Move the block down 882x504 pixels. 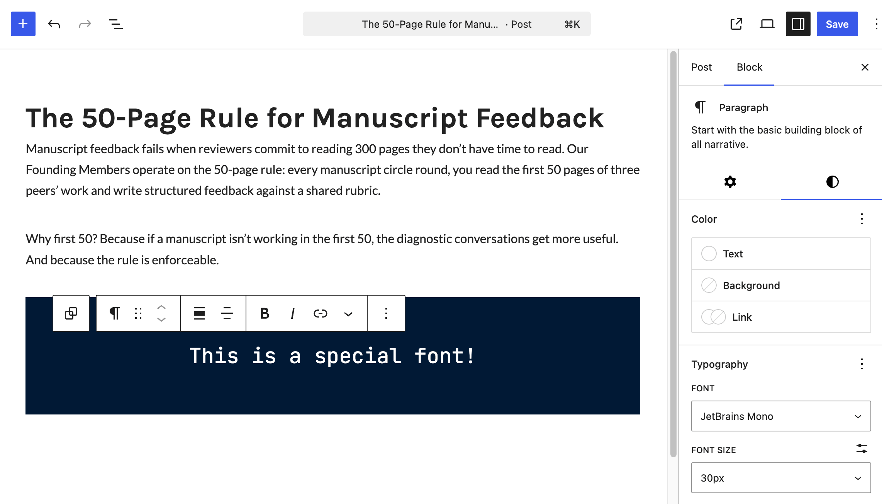coord(161,320)
